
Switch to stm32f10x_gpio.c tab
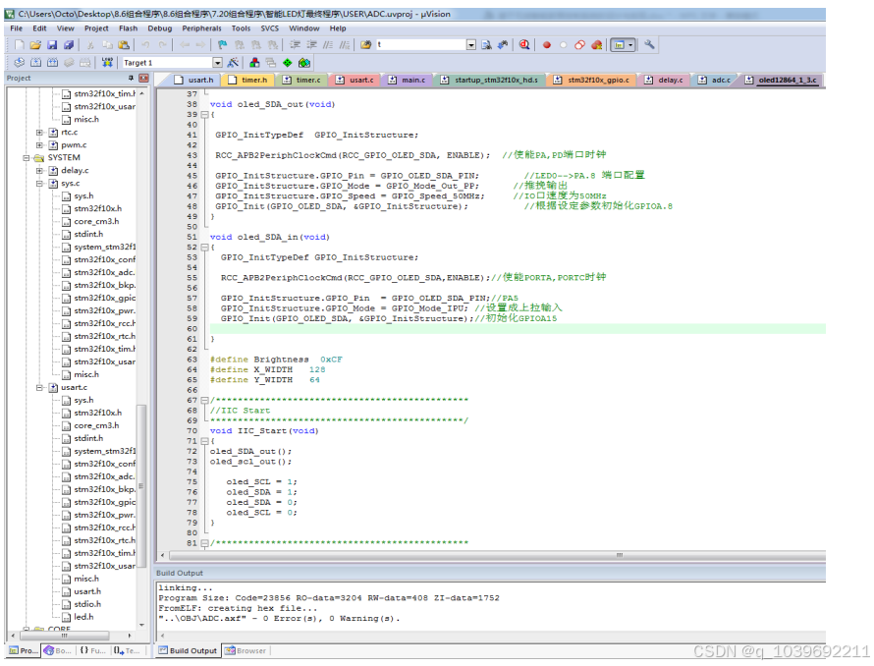point(591,81)
